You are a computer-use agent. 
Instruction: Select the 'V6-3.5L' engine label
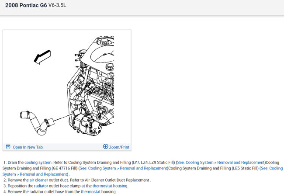57,5
